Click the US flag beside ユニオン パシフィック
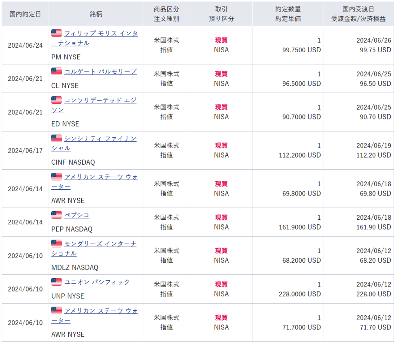The image size is (400, 345). click(x=57, y=282)
